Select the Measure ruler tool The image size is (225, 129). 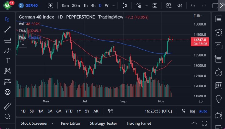coord(8,106)
